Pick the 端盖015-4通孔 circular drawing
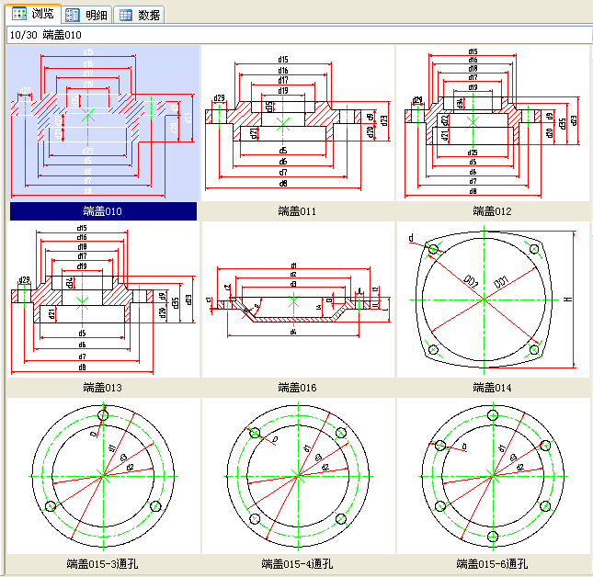This screenshot has width=593, height=577. pos(297,476)
